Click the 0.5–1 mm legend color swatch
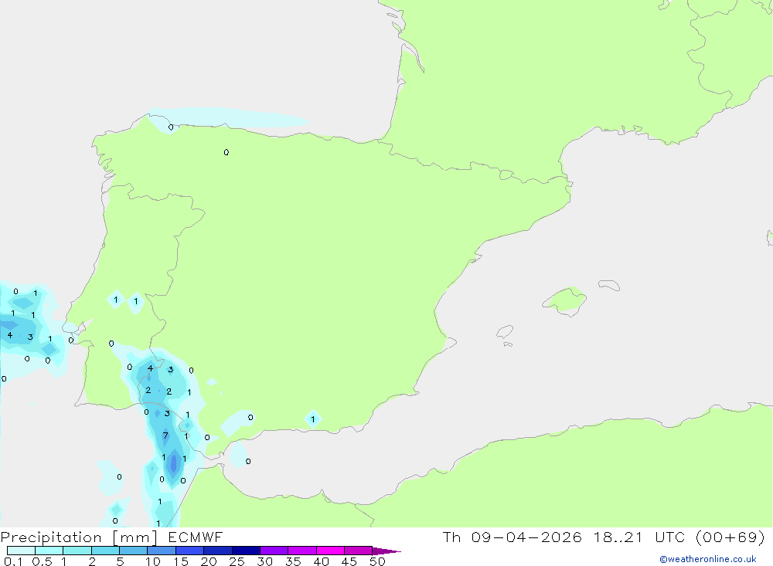 coord(49,551)
